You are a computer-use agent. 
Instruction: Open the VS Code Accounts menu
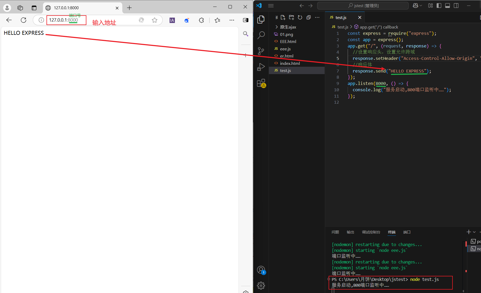coord(261,270)
